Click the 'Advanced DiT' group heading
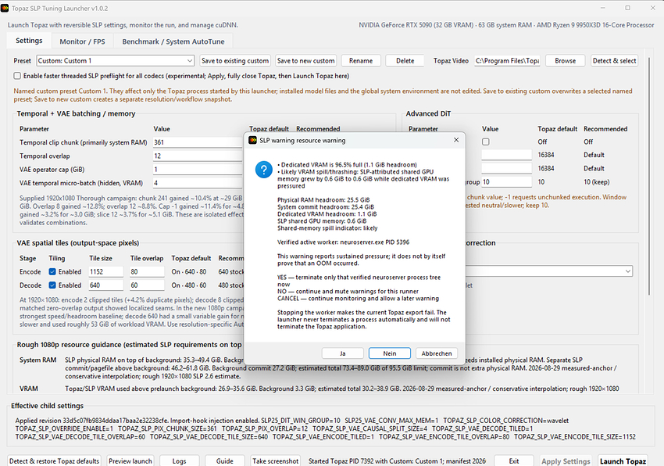The width and height of the screenshot is (664, 466). pyautogui.click(x=428, y=113)
